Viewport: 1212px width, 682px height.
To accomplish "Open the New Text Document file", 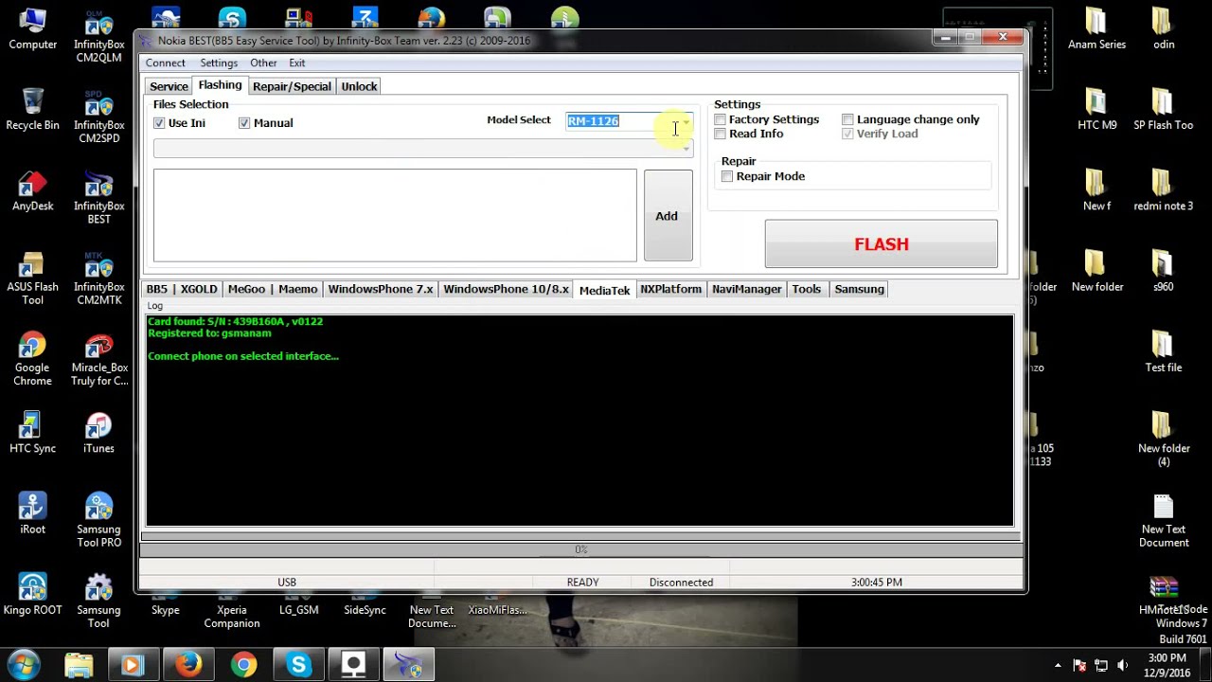I will click(1164, 521).
